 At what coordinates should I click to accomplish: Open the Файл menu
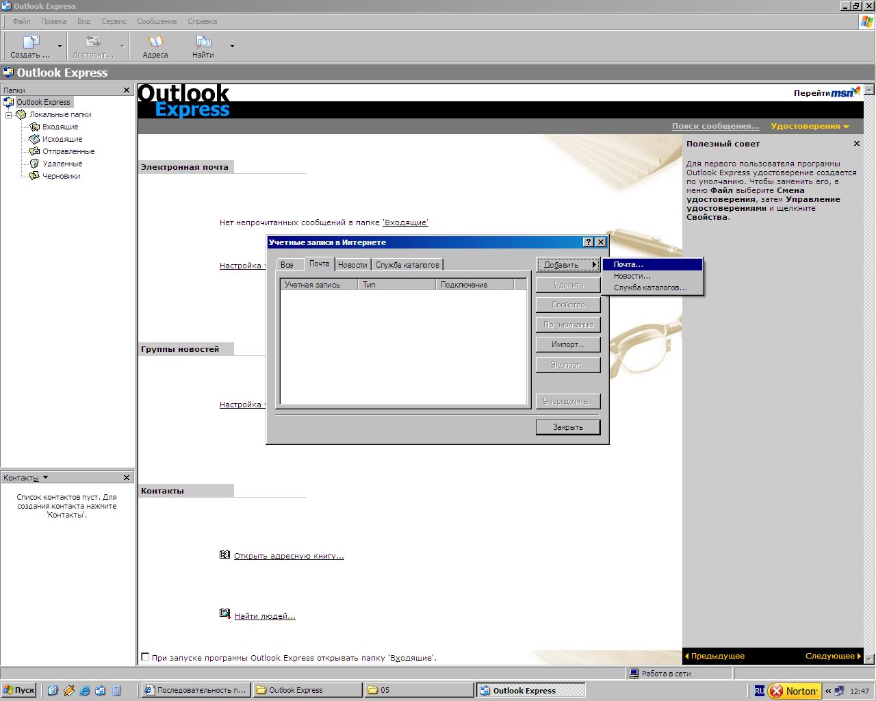click(x=21, y=21)
